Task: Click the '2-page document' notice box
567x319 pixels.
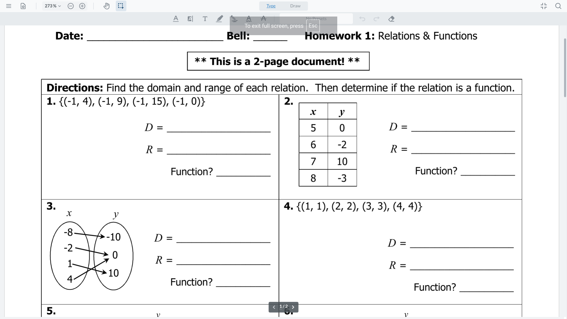Action: point(278,61)
